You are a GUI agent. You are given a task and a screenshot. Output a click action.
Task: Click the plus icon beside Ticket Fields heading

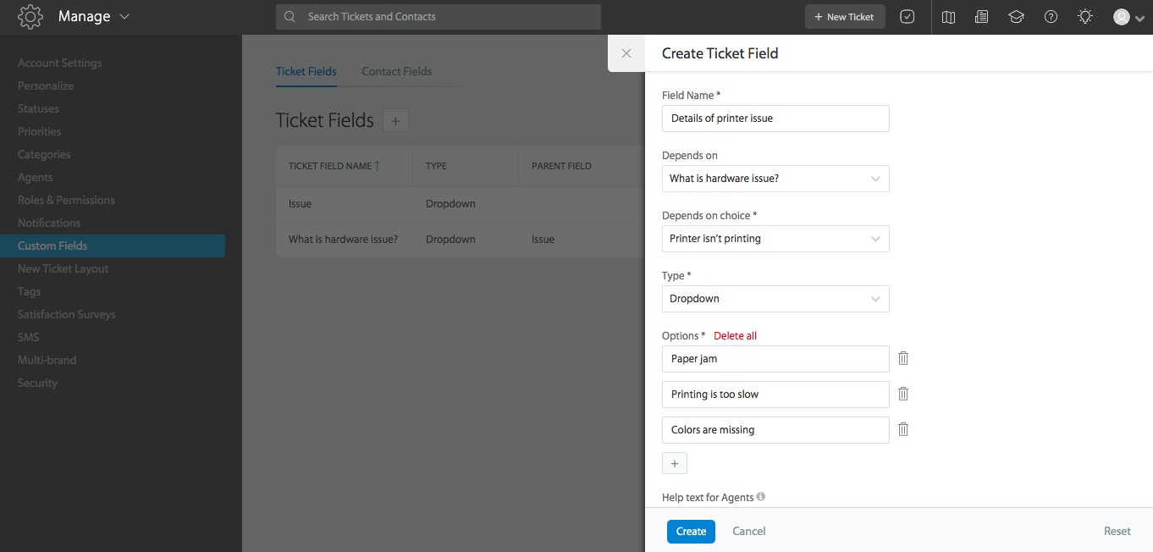(x=395, y=120)
